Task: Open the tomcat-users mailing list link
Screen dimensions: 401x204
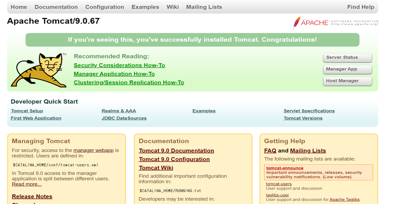Action: [x=279, y=184]
